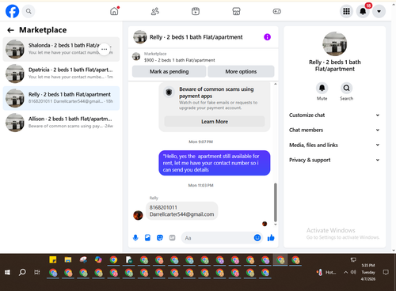The width and height of the screenshot is (396, 291).
Task: Open three-dot options on Shalonda chat
Action: pos(104,49)
